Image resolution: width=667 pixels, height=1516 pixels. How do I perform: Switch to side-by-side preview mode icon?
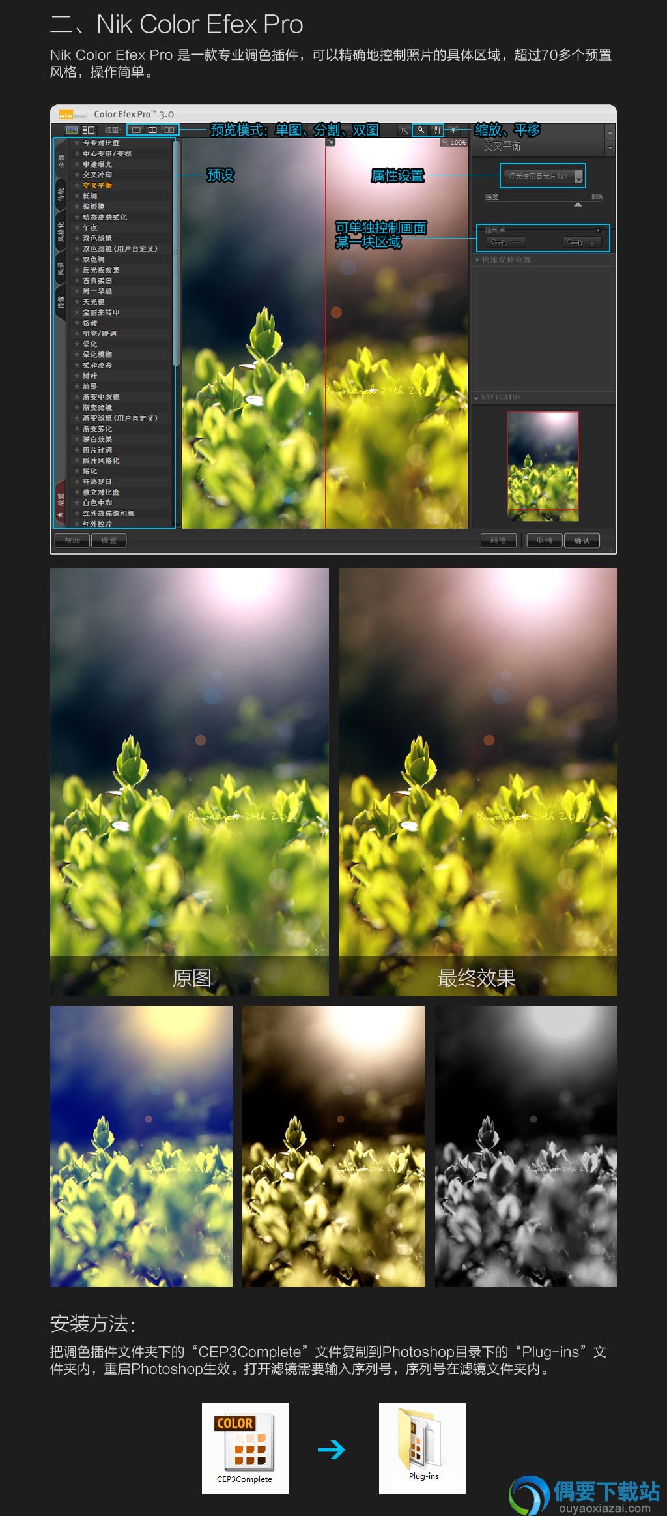[x=169, y=130]
